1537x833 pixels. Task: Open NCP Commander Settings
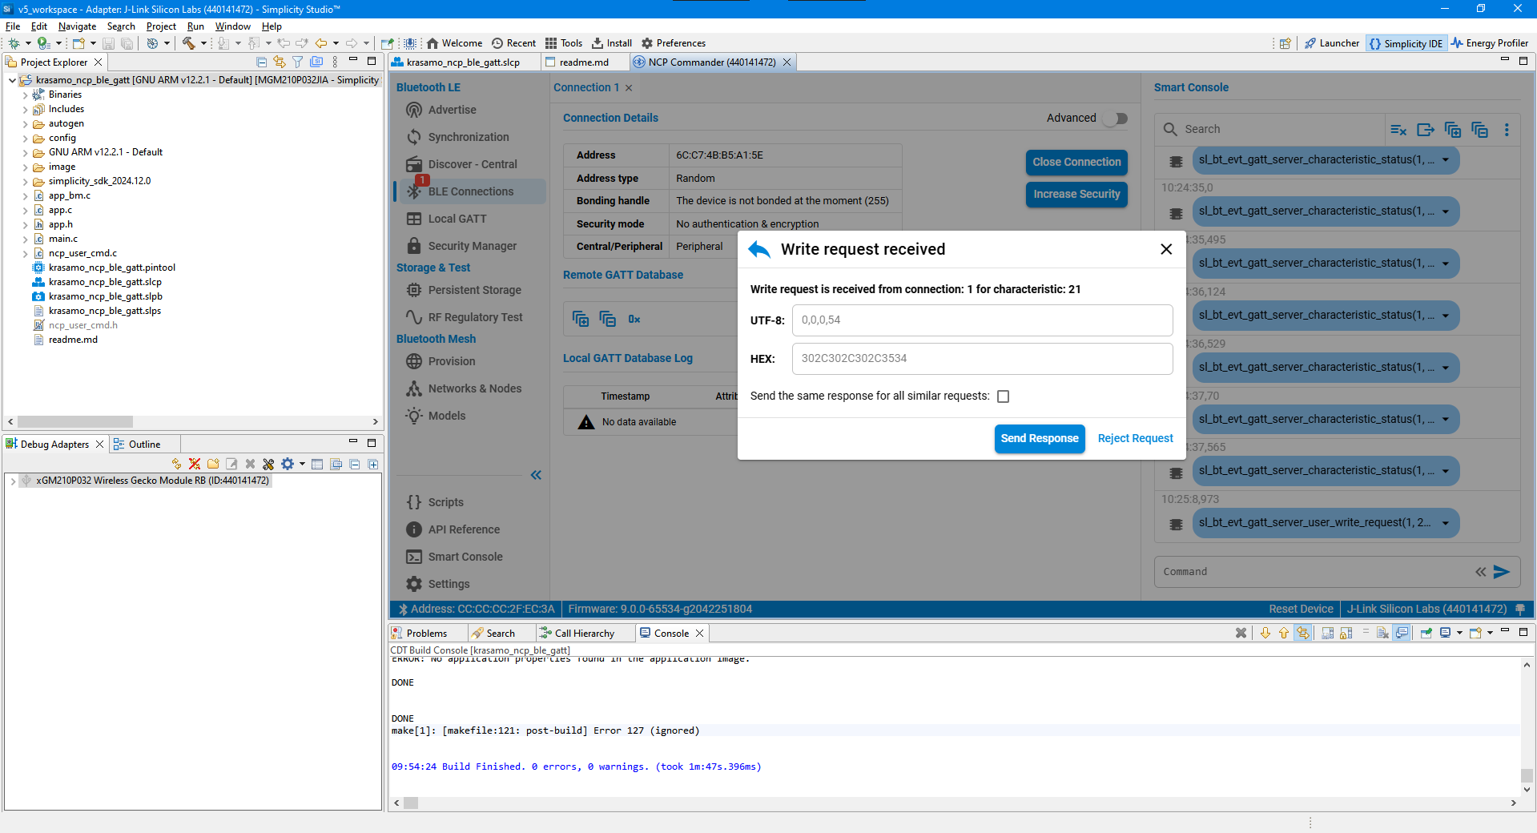click(449, 584)
